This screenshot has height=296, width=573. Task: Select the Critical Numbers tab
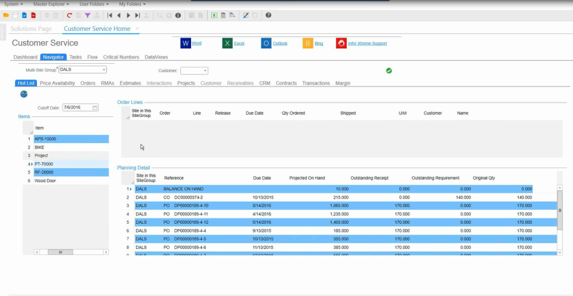click(121, 57)
